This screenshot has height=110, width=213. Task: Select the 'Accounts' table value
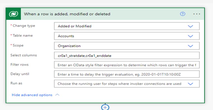66,36
